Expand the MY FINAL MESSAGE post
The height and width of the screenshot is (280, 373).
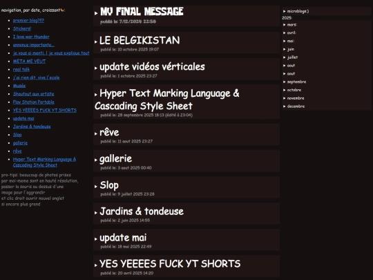(x=142, y=12)
